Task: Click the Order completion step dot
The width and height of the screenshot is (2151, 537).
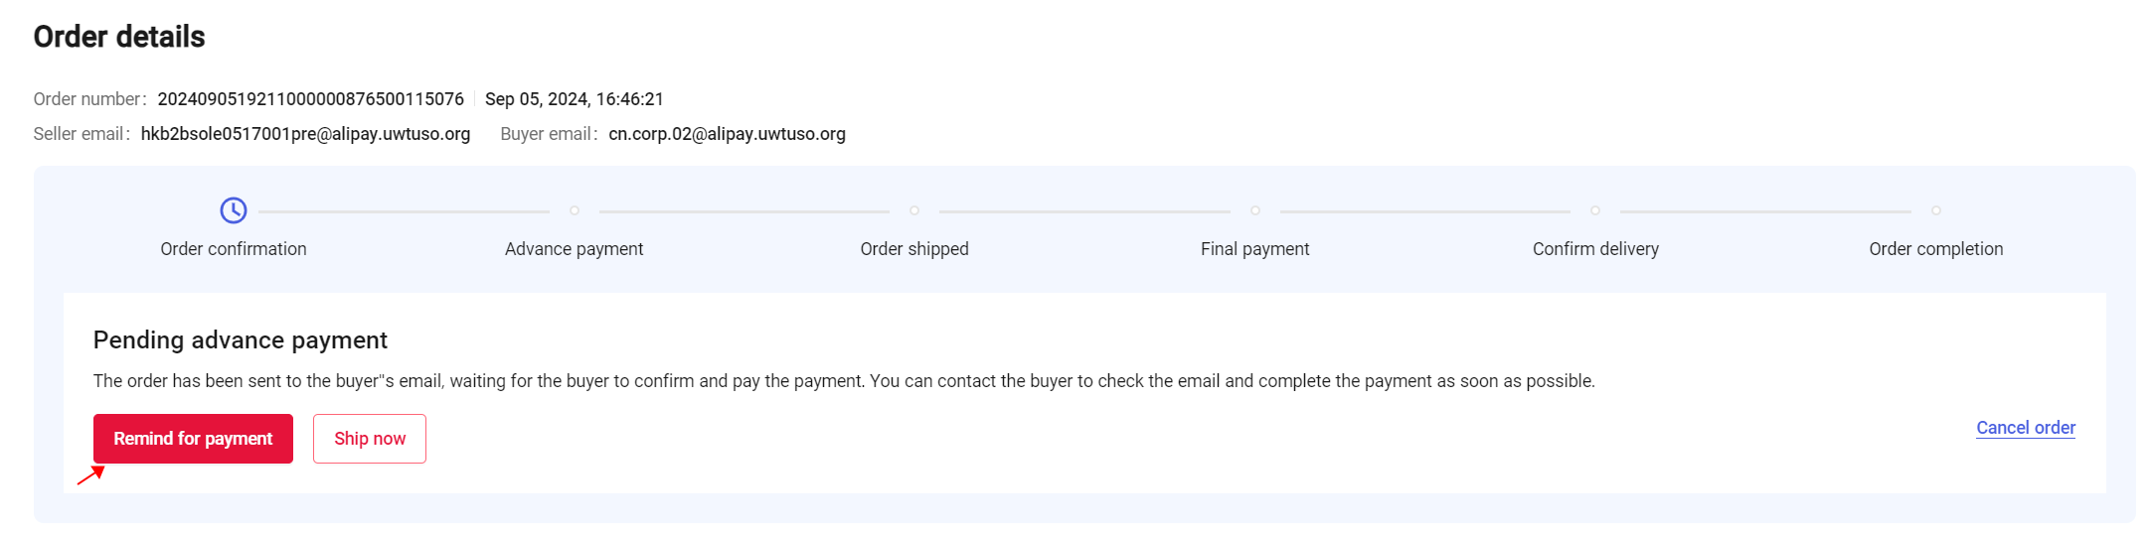Action: point(1936,210)
